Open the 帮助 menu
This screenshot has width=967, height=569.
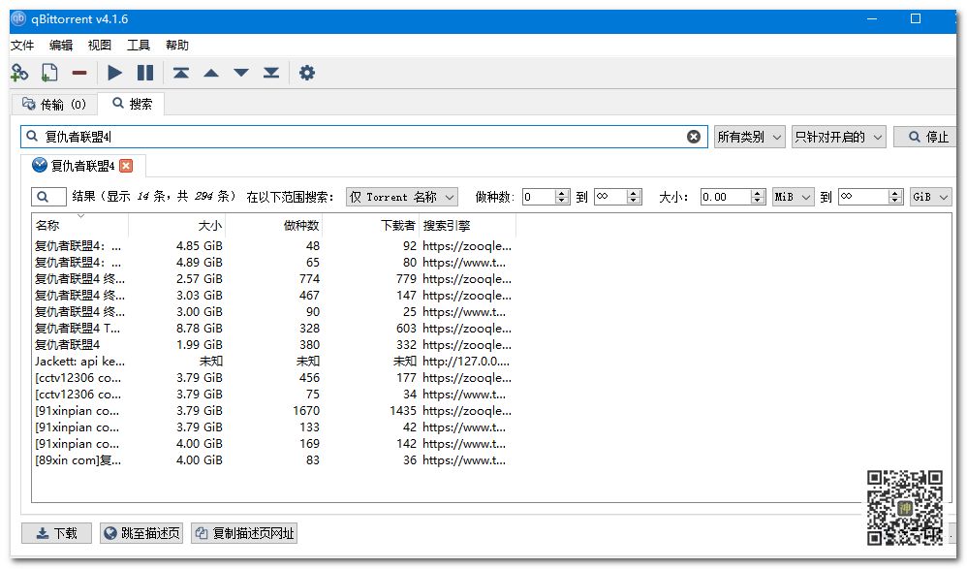click(177, 45)
